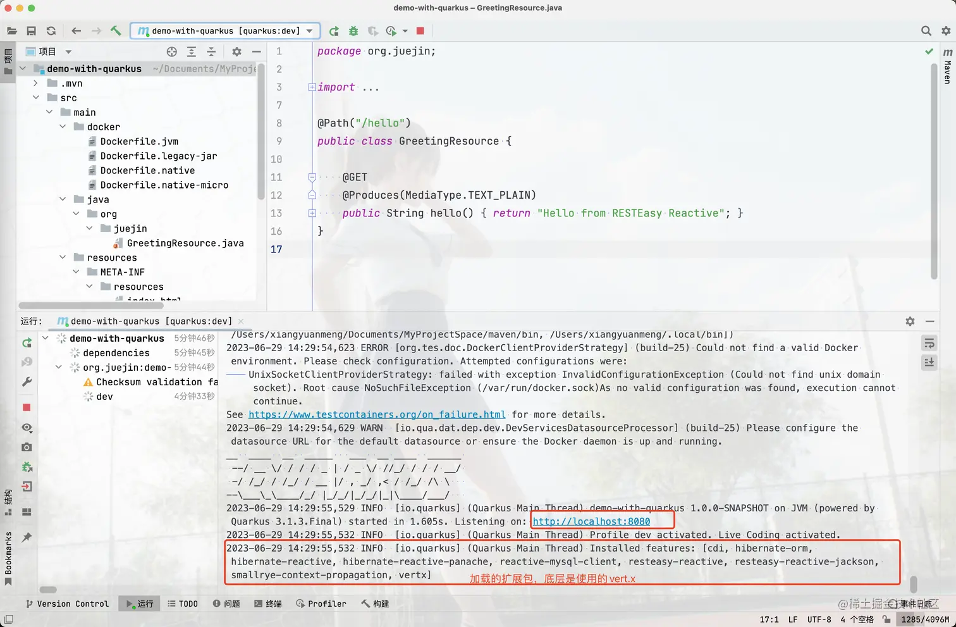Image resolution: width=956 pixels, height=627 pixels.
Task: Open the testcontainers on_failure.html link
Action: (x=377, y=414)
